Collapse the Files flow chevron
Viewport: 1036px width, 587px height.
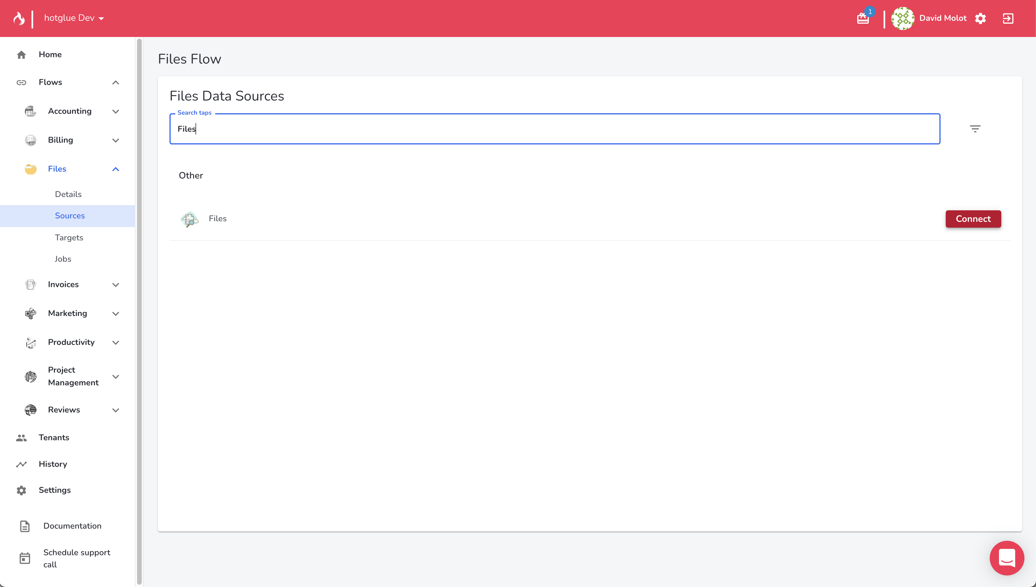tap(115, 169)
